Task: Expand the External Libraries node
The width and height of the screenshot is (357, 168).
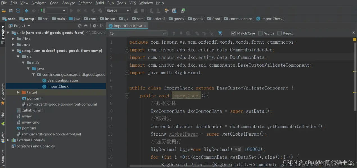Action: [8, 140]
